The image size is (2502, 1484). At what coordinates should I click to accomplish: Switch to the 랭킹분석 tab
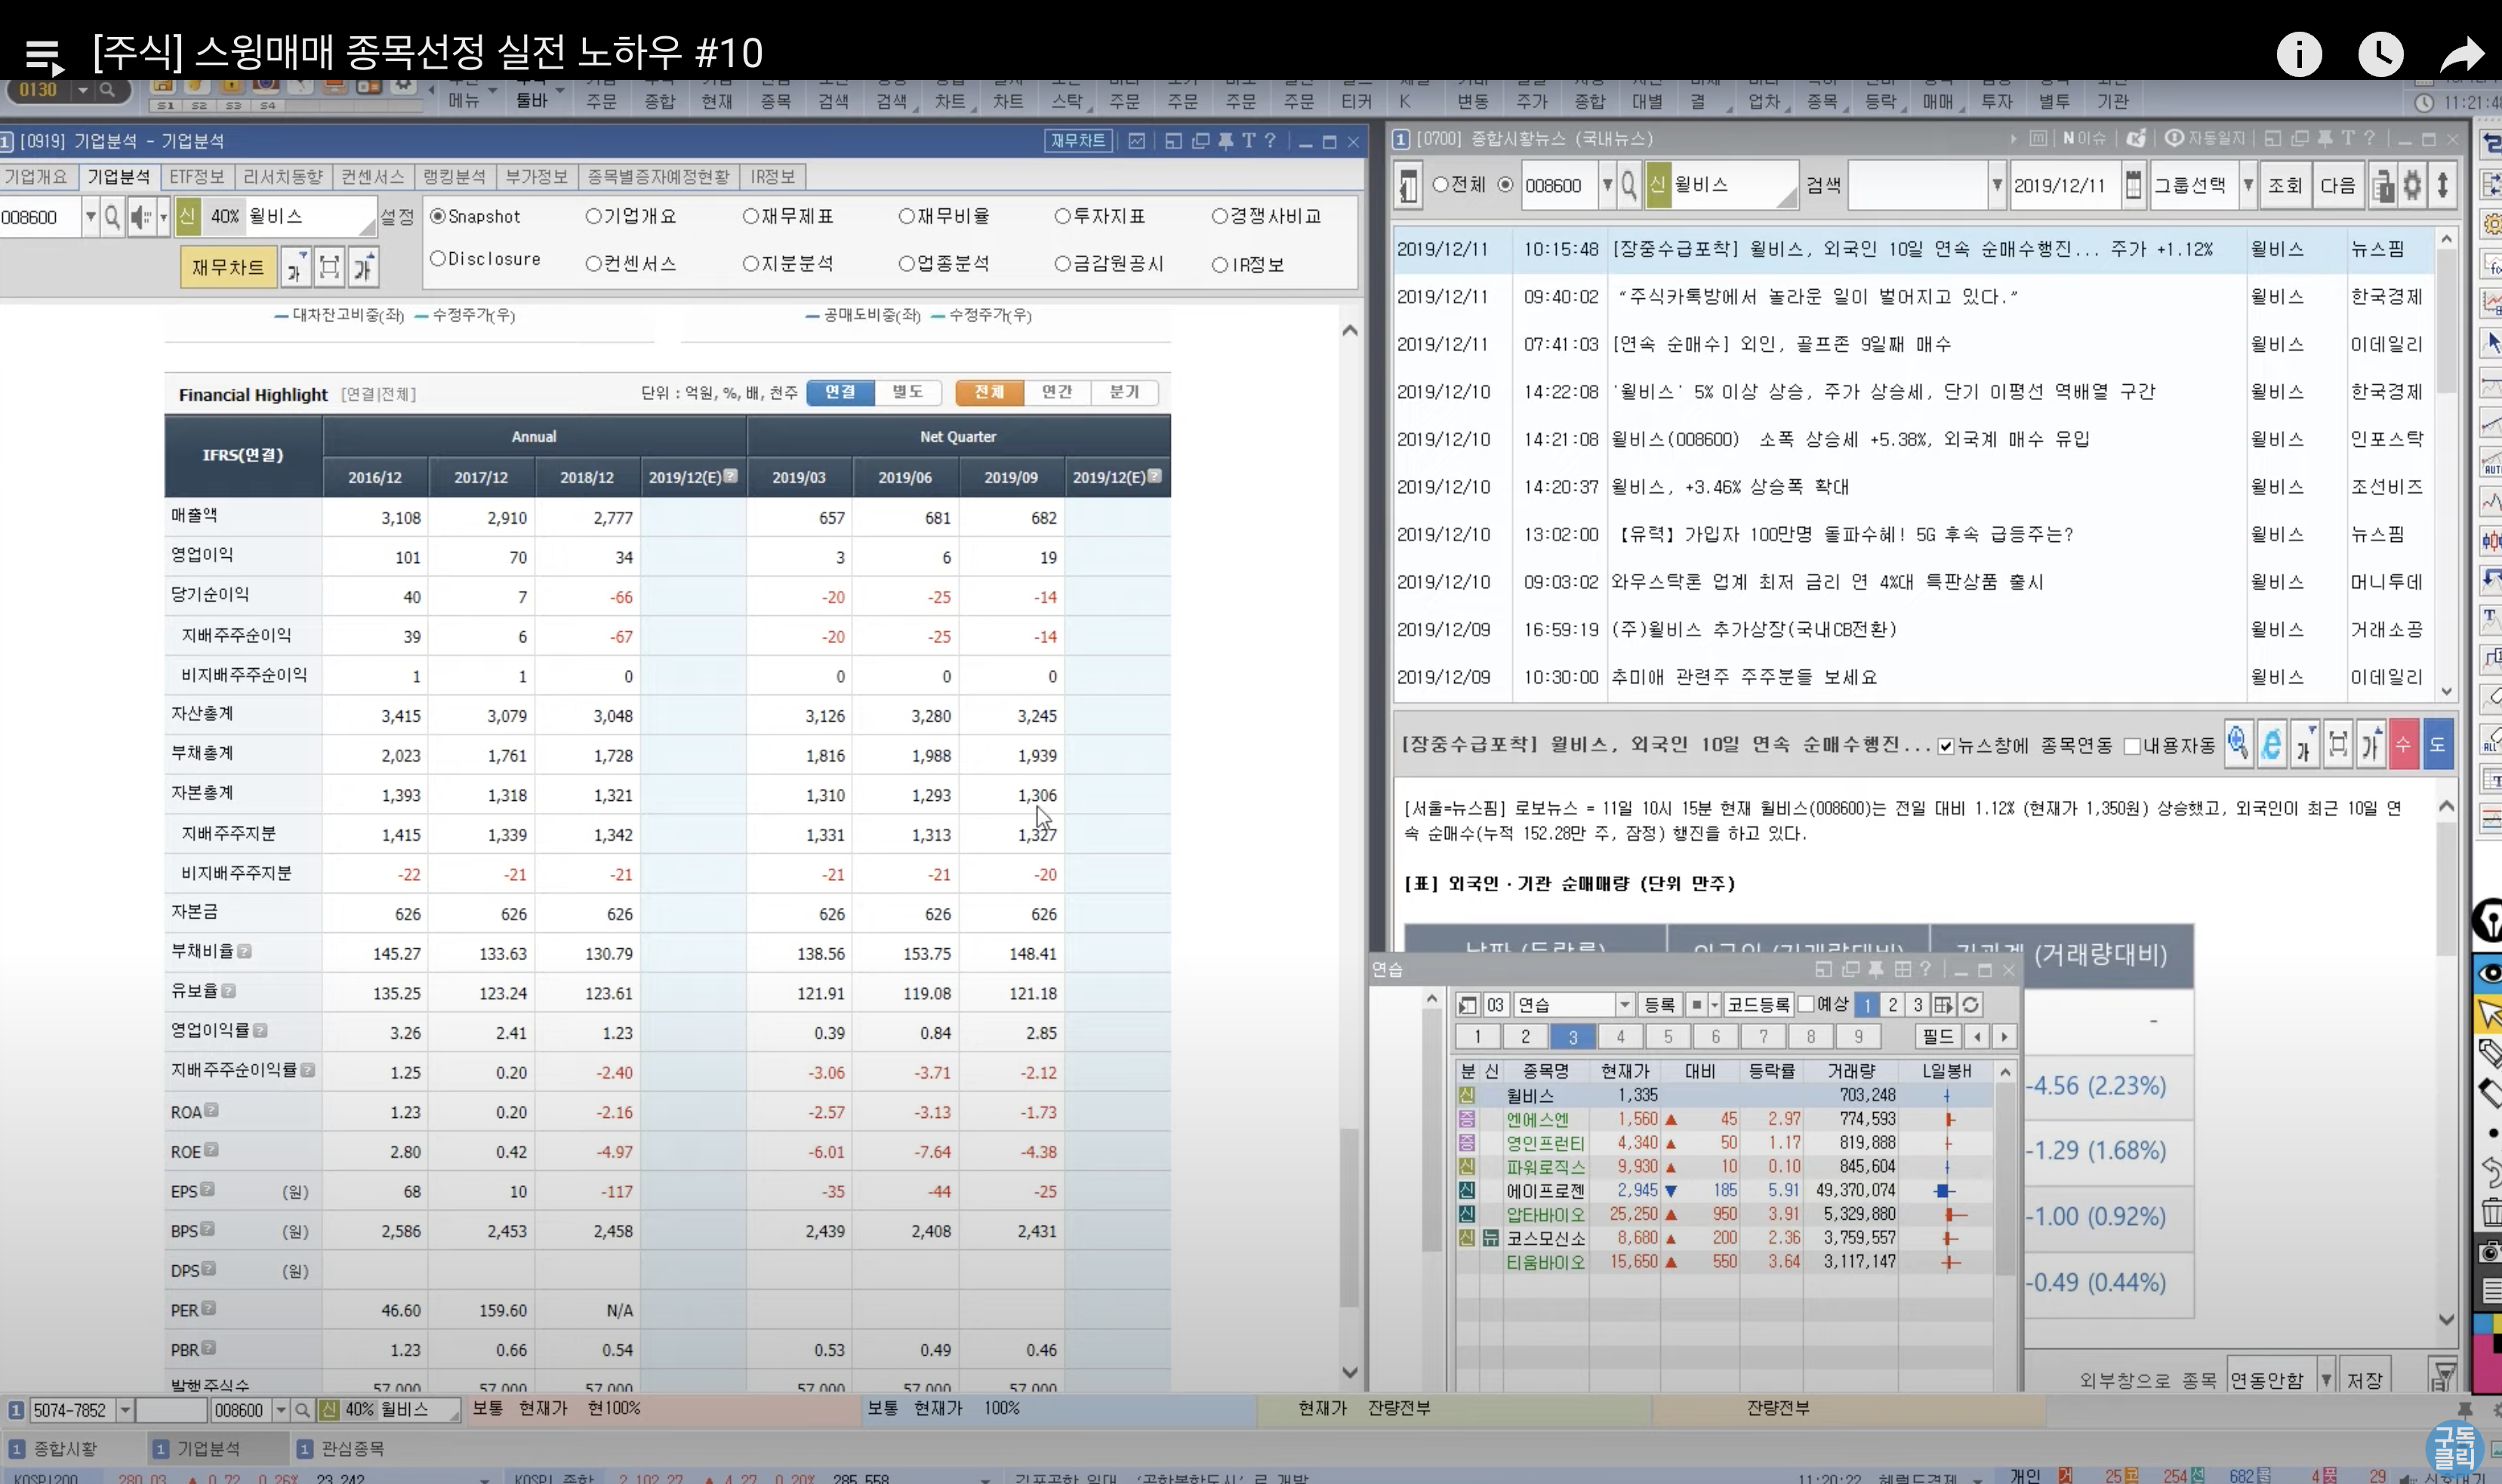pos(454,177)
